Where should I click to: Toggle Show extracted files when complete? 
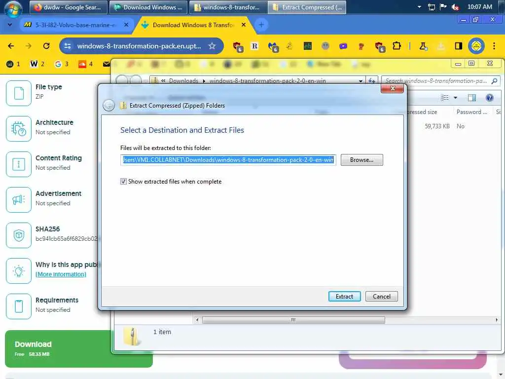coord(123,182)
